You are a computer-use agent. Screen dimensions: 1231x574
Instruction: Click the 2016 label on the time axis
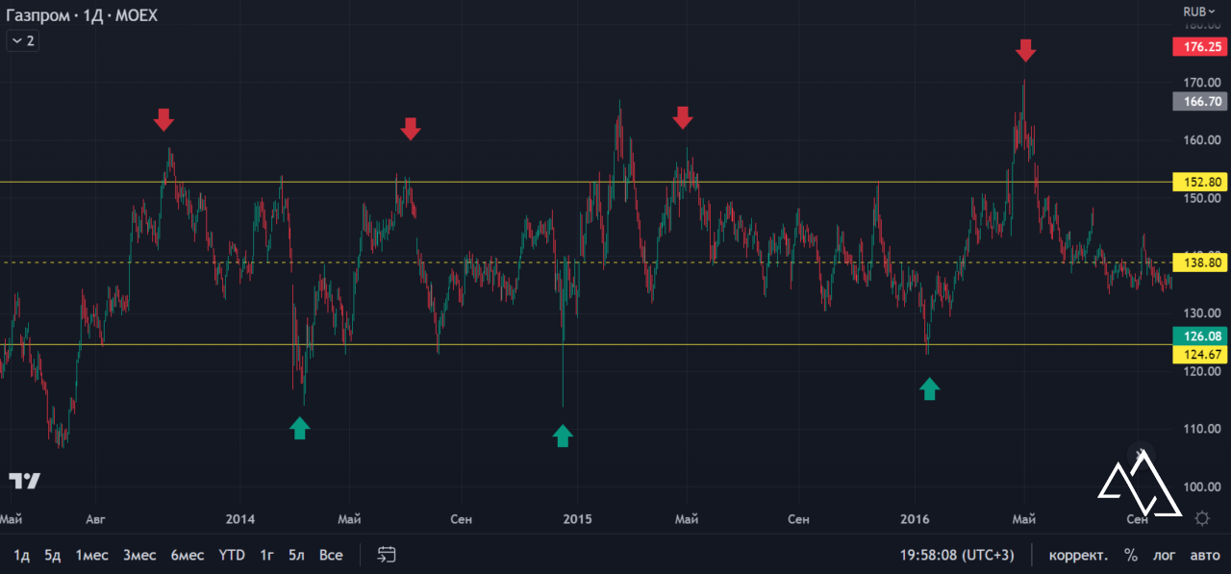915,519
